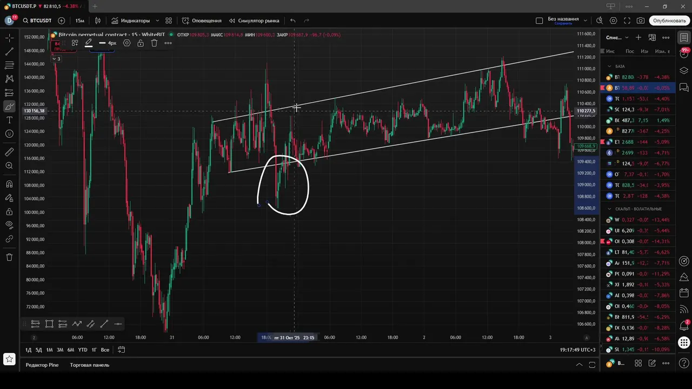Show the Все full date range

105,350
